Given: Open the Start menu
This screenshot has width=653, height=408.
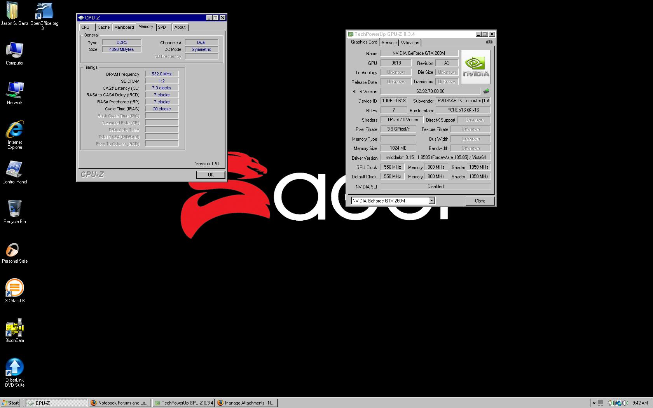Looking at the screenshot, I should 10,403.
